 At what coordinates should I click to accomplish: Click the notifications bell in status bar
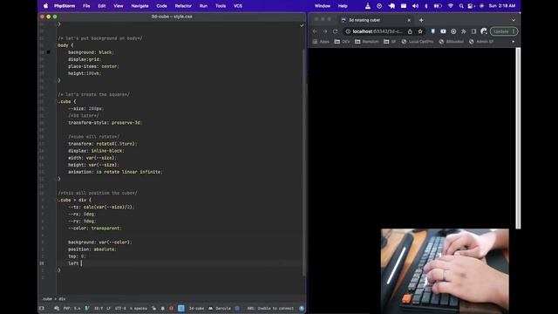(163, 308)
